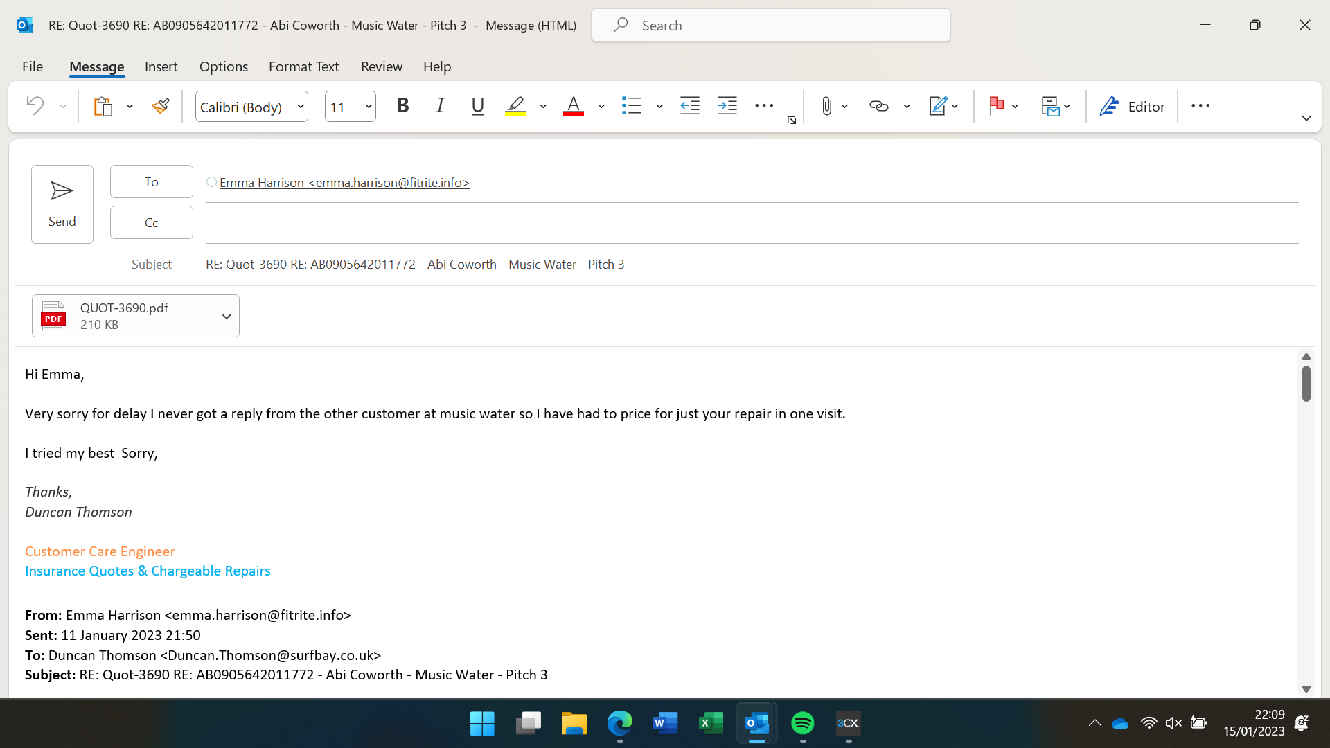The height and width of the screenshot is (748, 1330).
Task: Switch to the Insert ribbon tab
Action: click(x=161, y=66)
